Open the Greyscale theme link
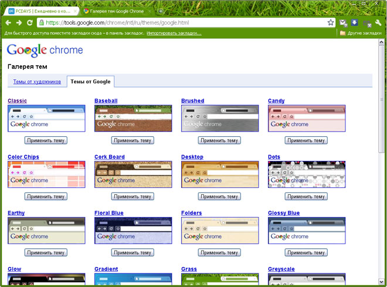387x287 pixels. tap(281, 269)
